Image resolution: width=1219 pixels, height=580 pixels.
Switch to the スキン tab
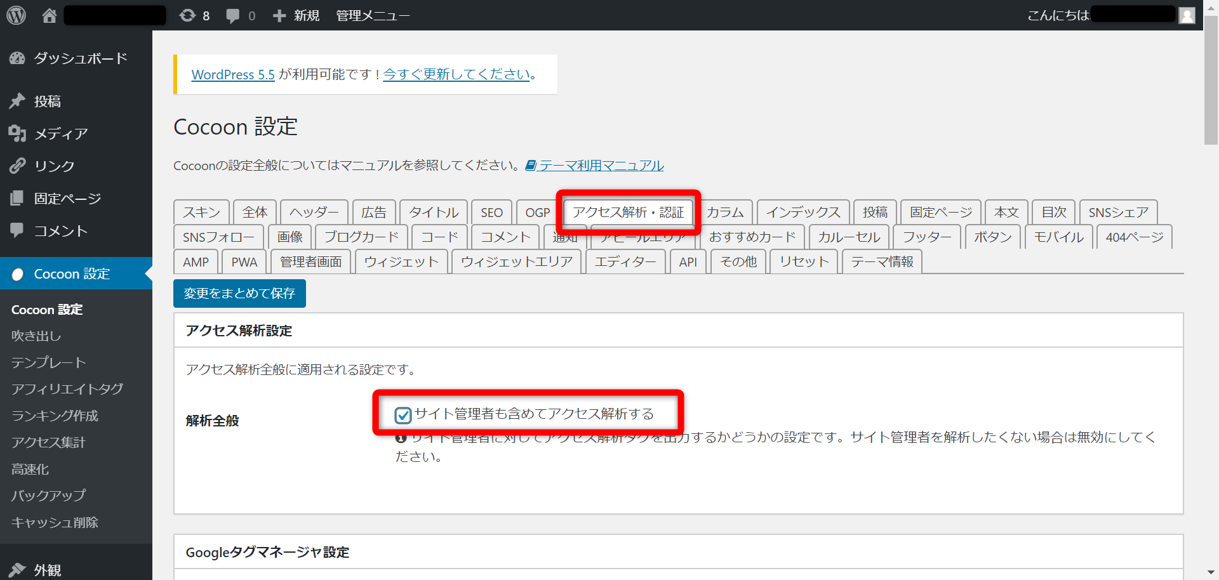[x=201, y=212]
